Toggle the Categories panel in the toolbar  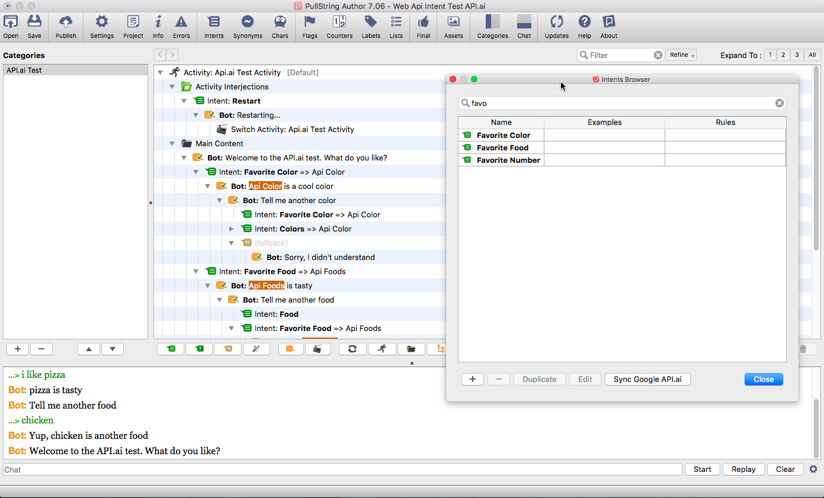(x=493, y=26)
